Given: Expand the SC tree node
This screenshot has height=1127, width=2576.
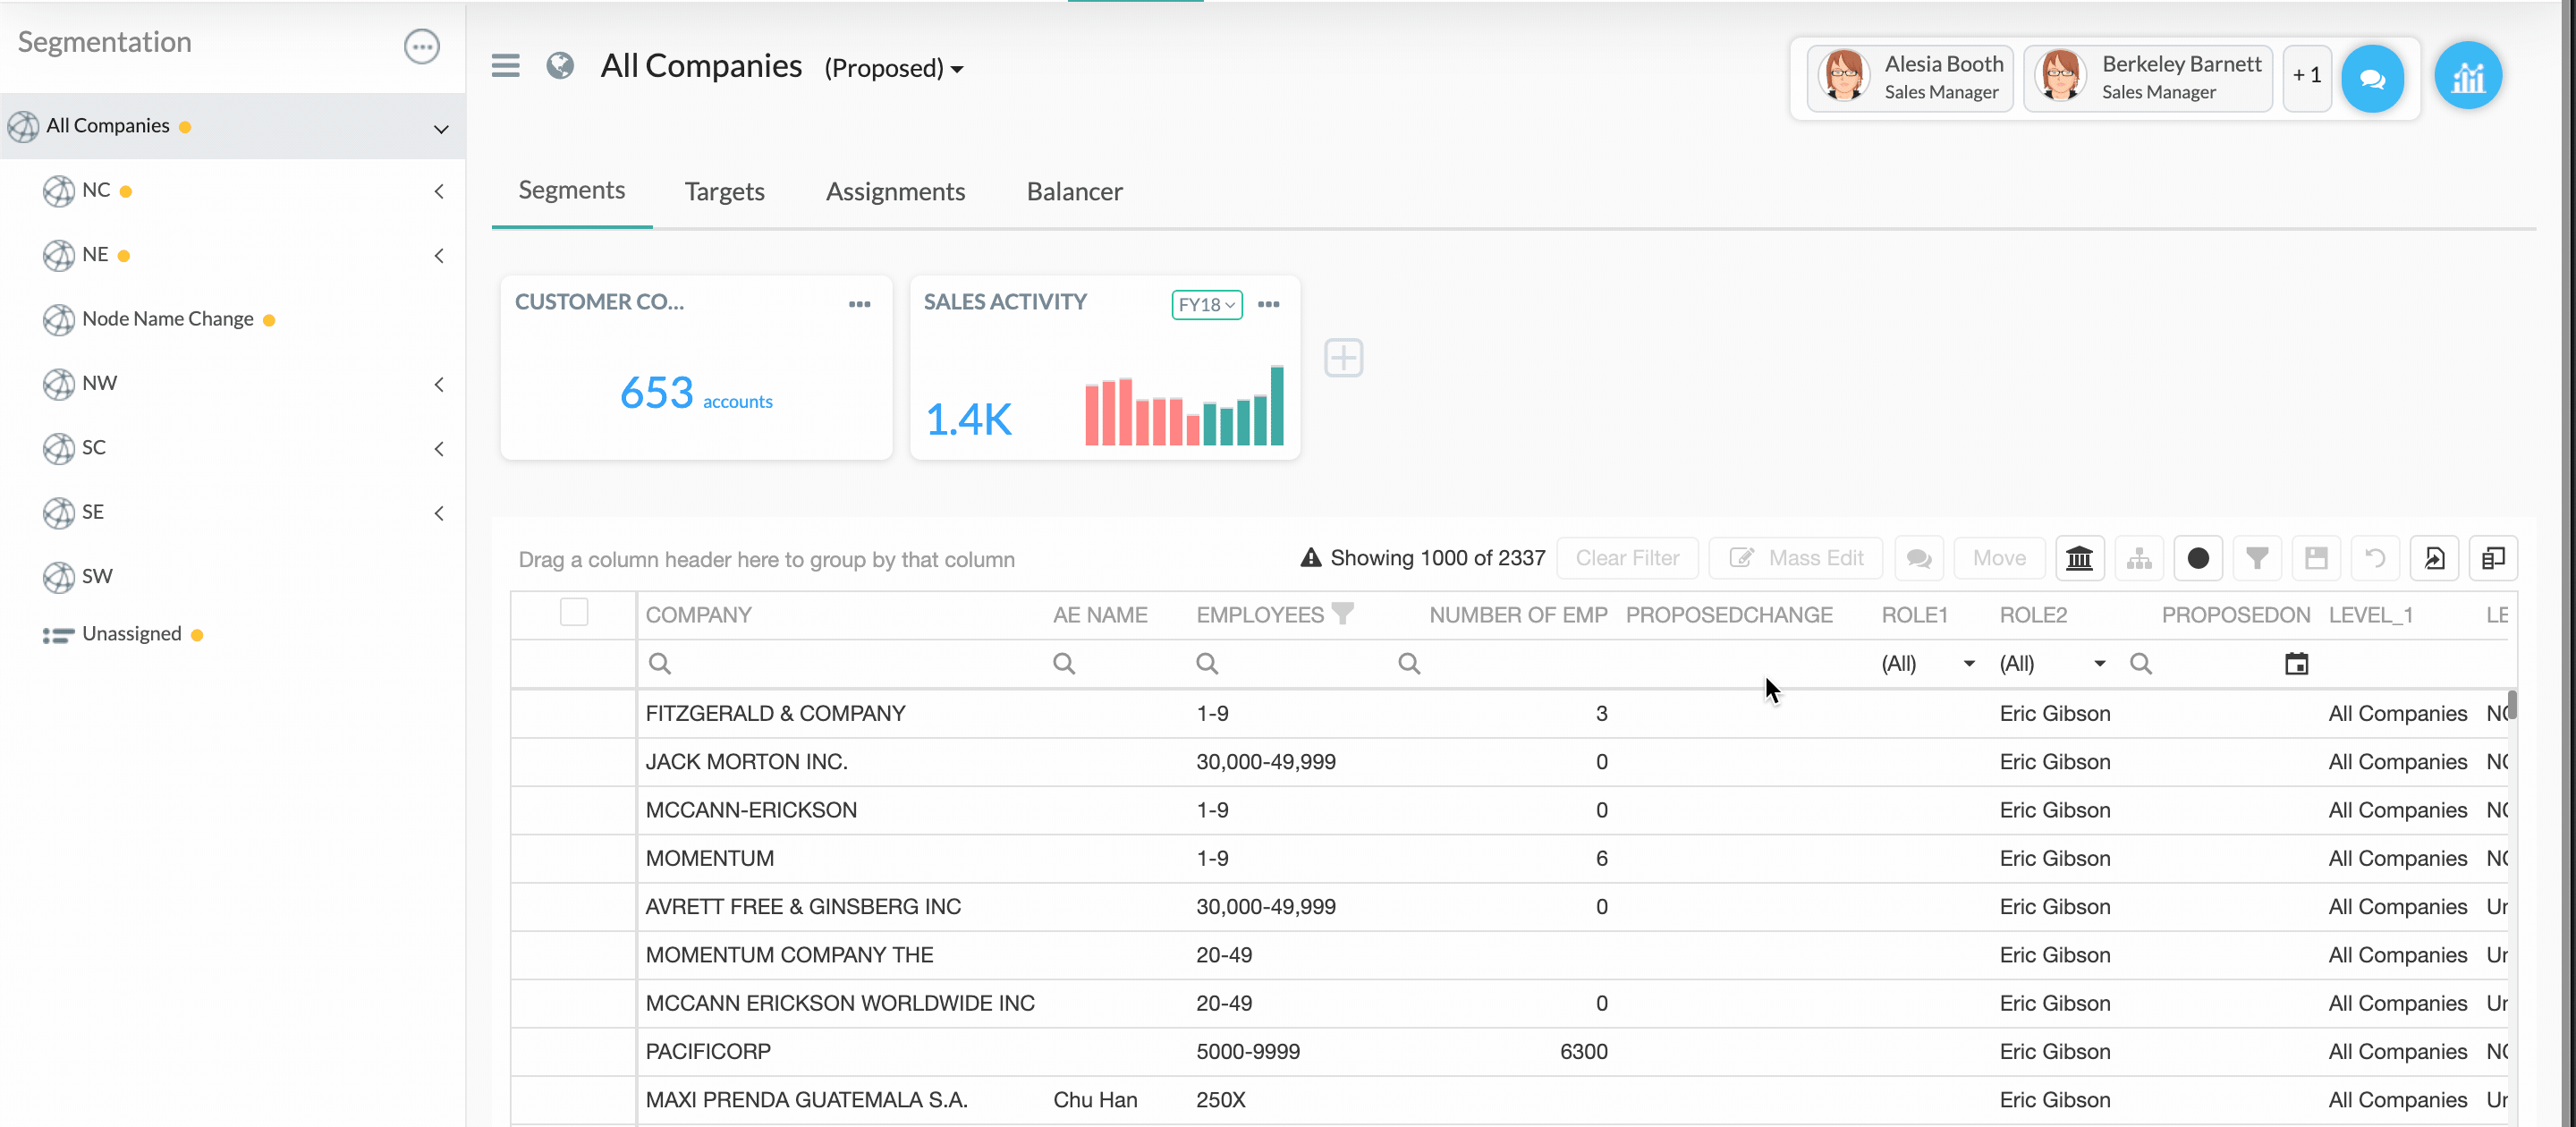Looking at the screenshot, I should tap(439, 449).
